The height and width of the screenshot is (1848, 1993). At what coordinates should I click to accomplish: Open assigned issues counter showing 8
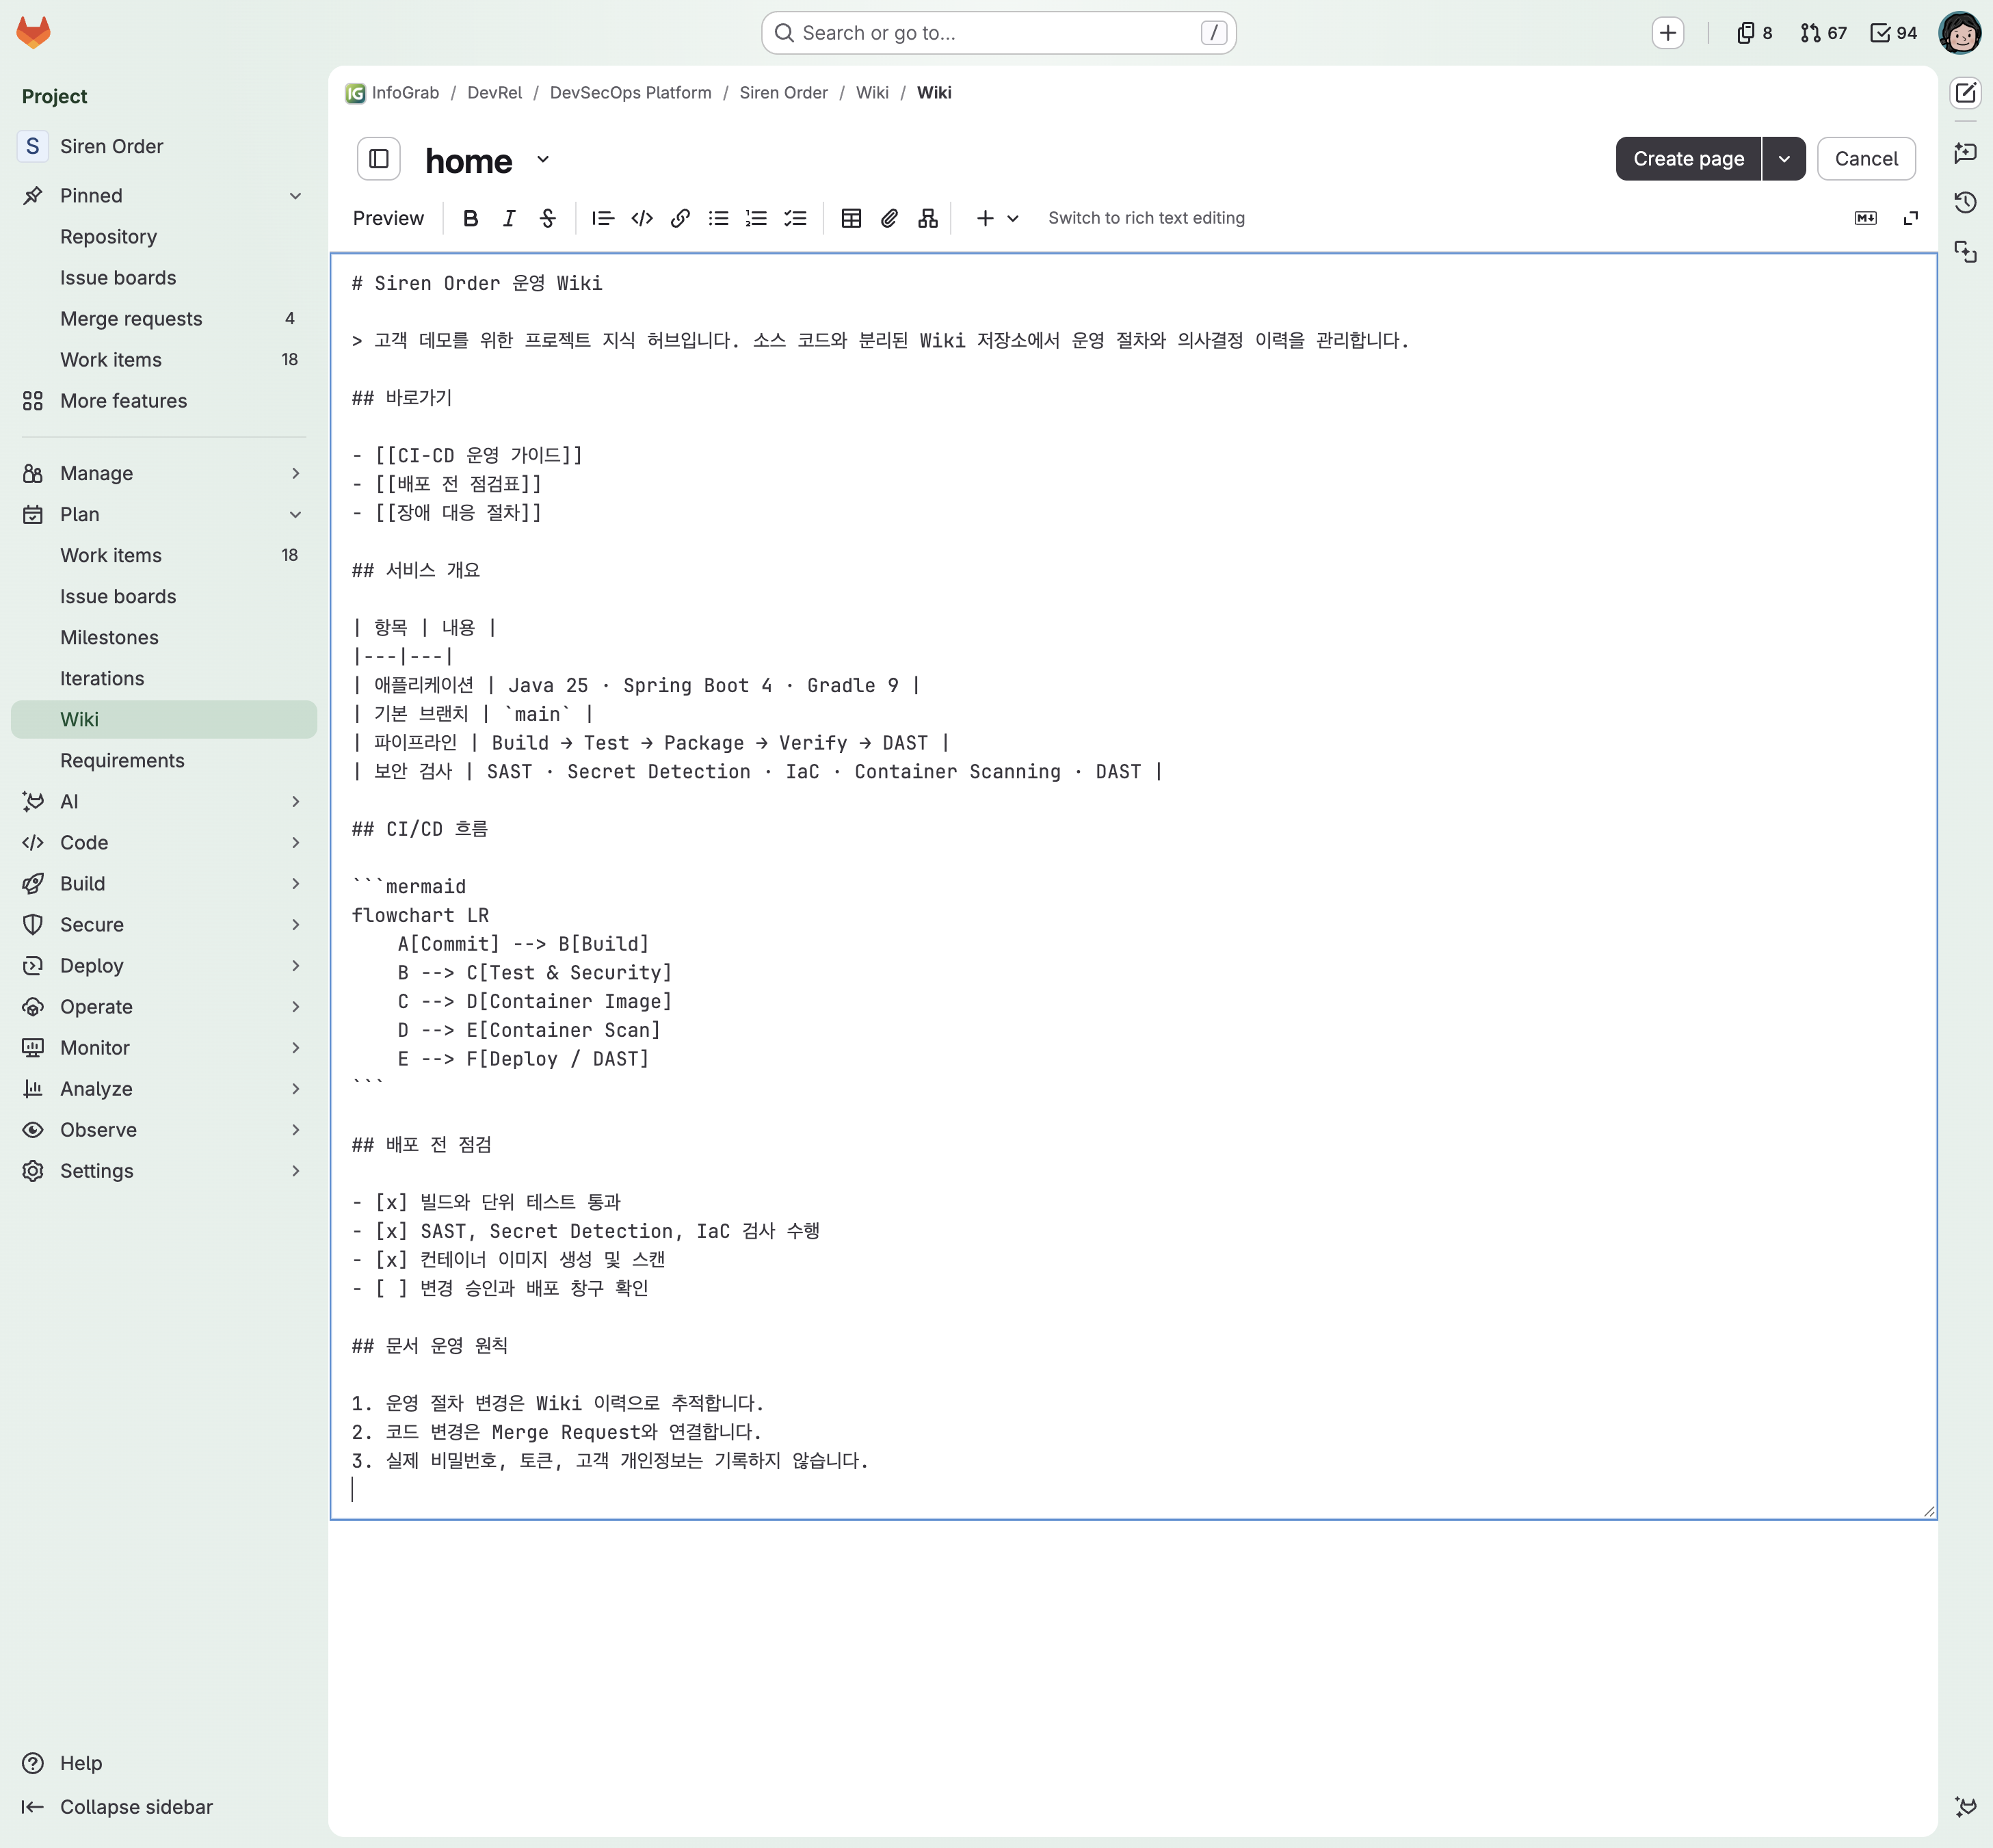click(1755, 33)
